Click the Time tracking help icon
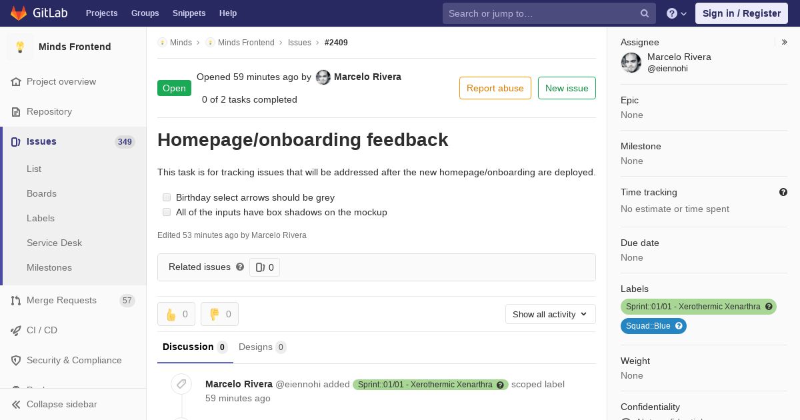This screenshot has height=420, width=800. coord(783,192)
